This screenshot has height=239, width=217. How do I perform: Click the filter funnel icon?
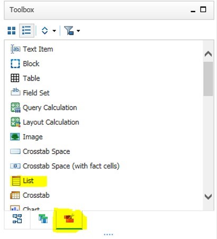tap(69, 31)
